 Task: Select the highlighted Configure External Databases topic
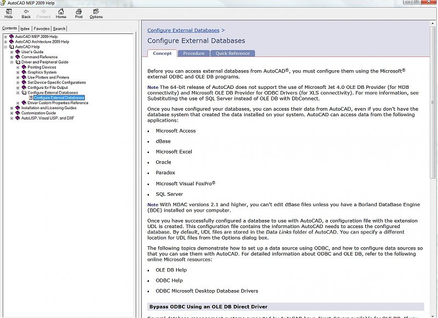click(x=59, y=98)
